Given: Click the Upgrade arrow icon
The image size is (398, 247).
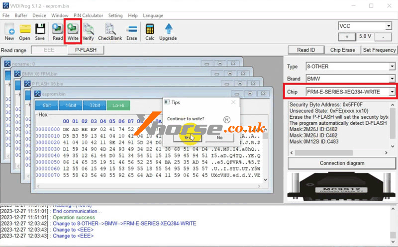Looking at the screenshot, I should tap(168, 31).
